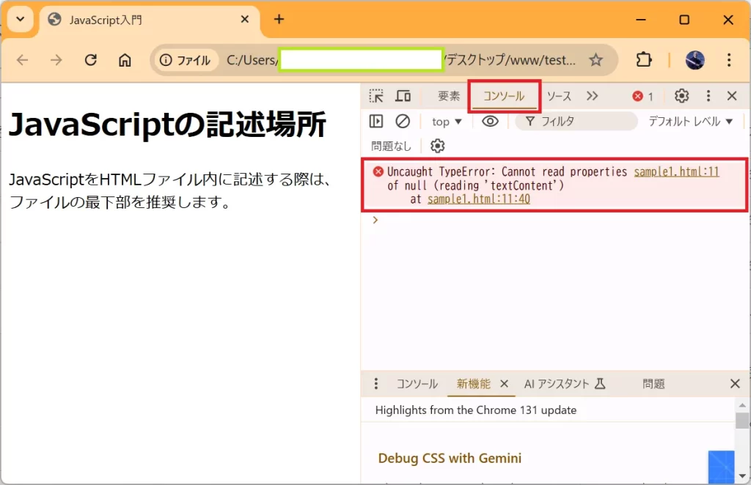Open the sample1.html:11:40 stack trace link
Viewport: 751px width, 485px height.
(x=478, y=199)
